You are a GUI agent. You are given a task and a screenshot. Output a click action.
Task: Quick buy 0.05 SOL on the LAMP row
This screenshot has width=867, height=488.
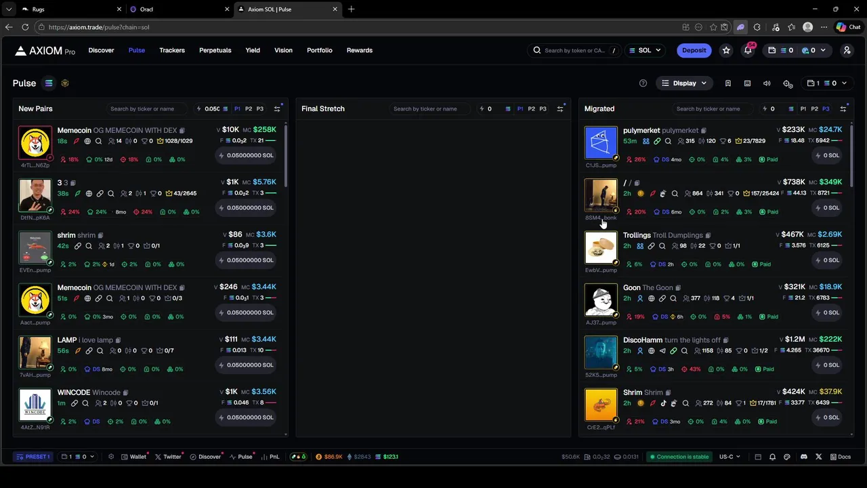[246, 365]
